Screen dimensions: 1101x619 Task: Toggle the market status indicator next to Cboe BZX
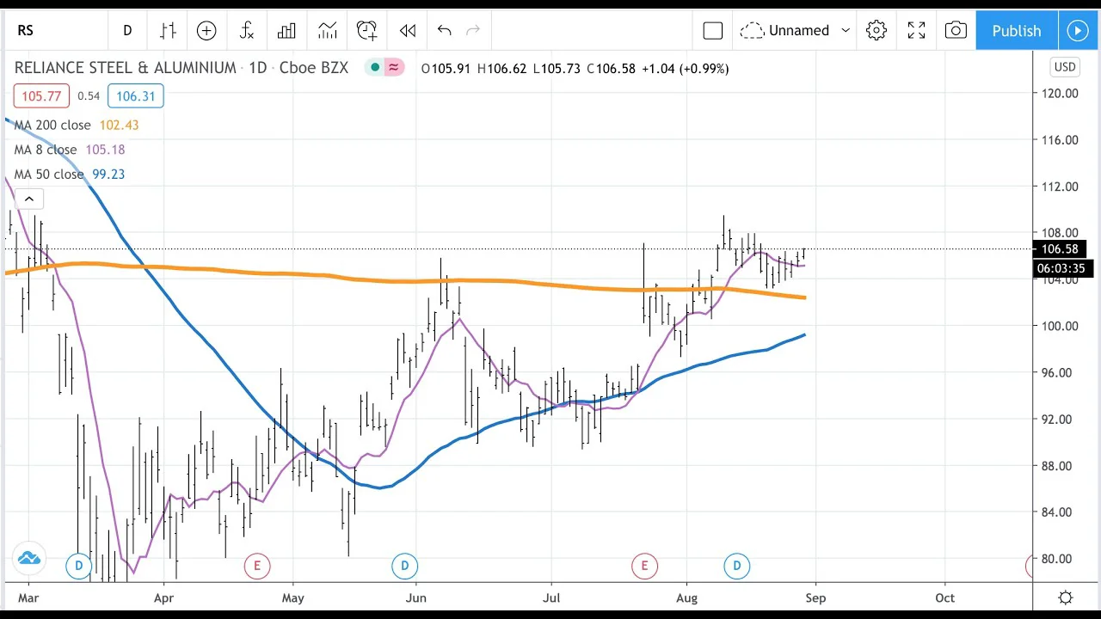coord(375,68)
